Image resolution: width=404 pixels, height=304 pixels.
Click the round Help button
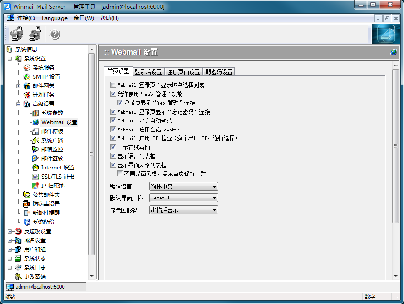(55, 34)
